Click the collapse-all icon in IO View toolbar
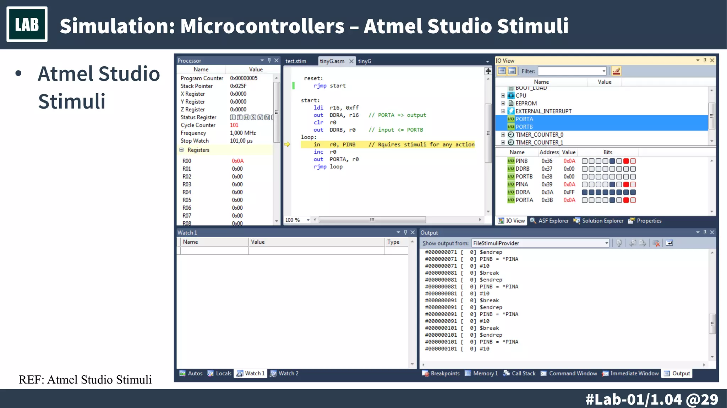 pyautogui.click(x=512, y=71)
